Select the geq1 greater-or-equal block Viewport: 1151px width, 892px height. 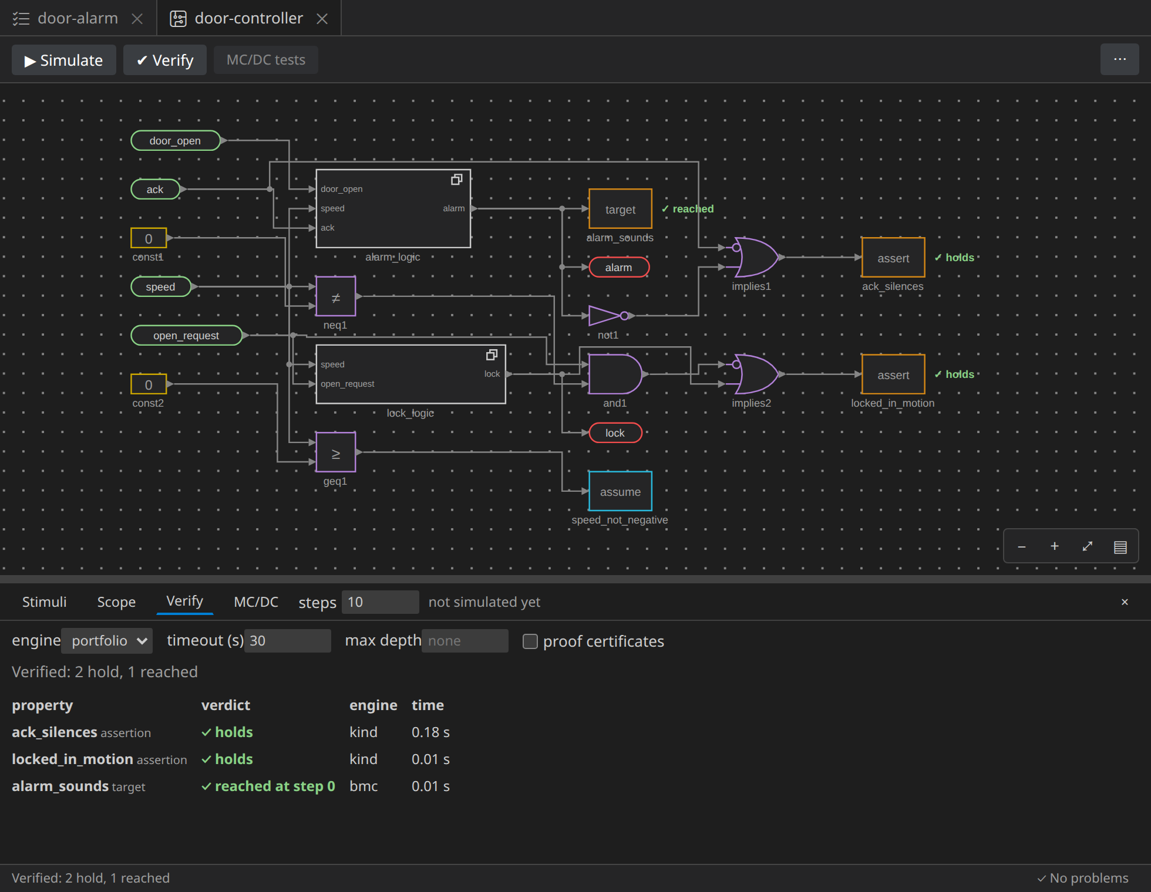[x=336, y=452]
